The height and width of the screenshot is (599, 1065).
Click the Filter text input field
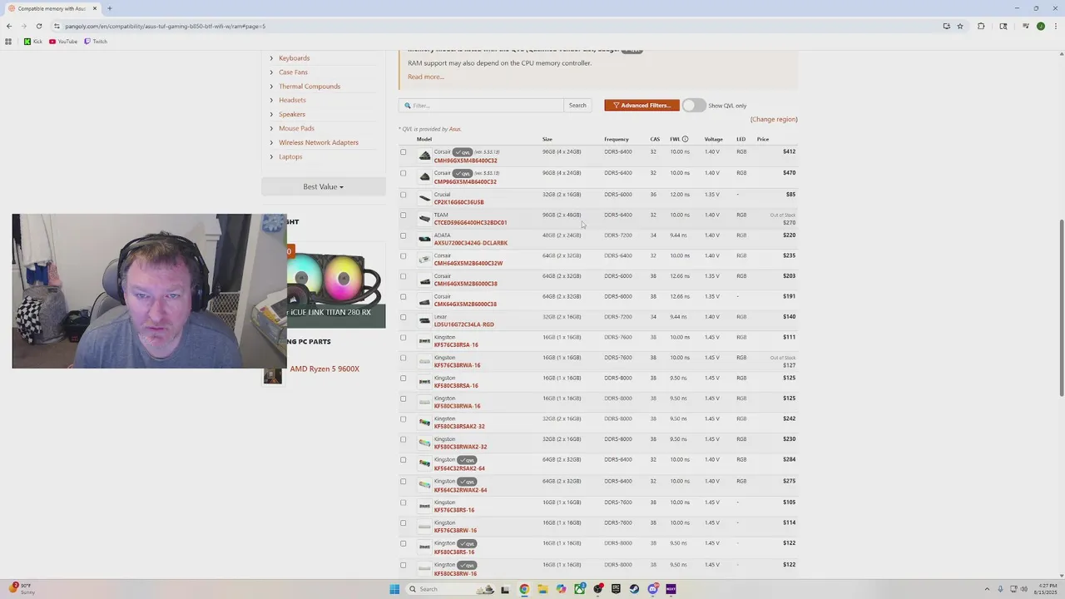[x=481, y=106]
